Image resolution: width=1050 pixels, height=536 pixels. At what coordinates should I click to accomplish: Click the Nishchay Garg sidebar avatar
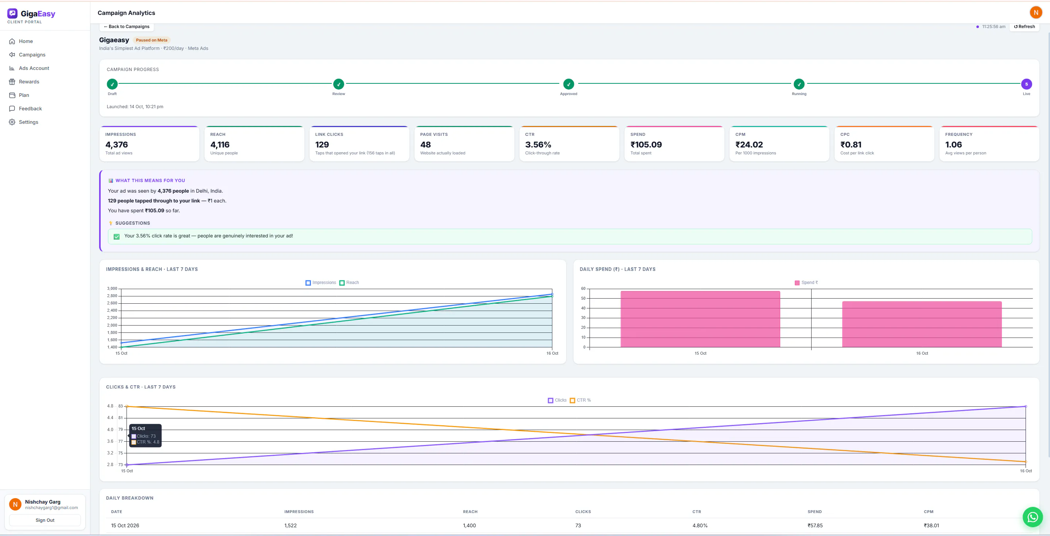tap(15, 504)
